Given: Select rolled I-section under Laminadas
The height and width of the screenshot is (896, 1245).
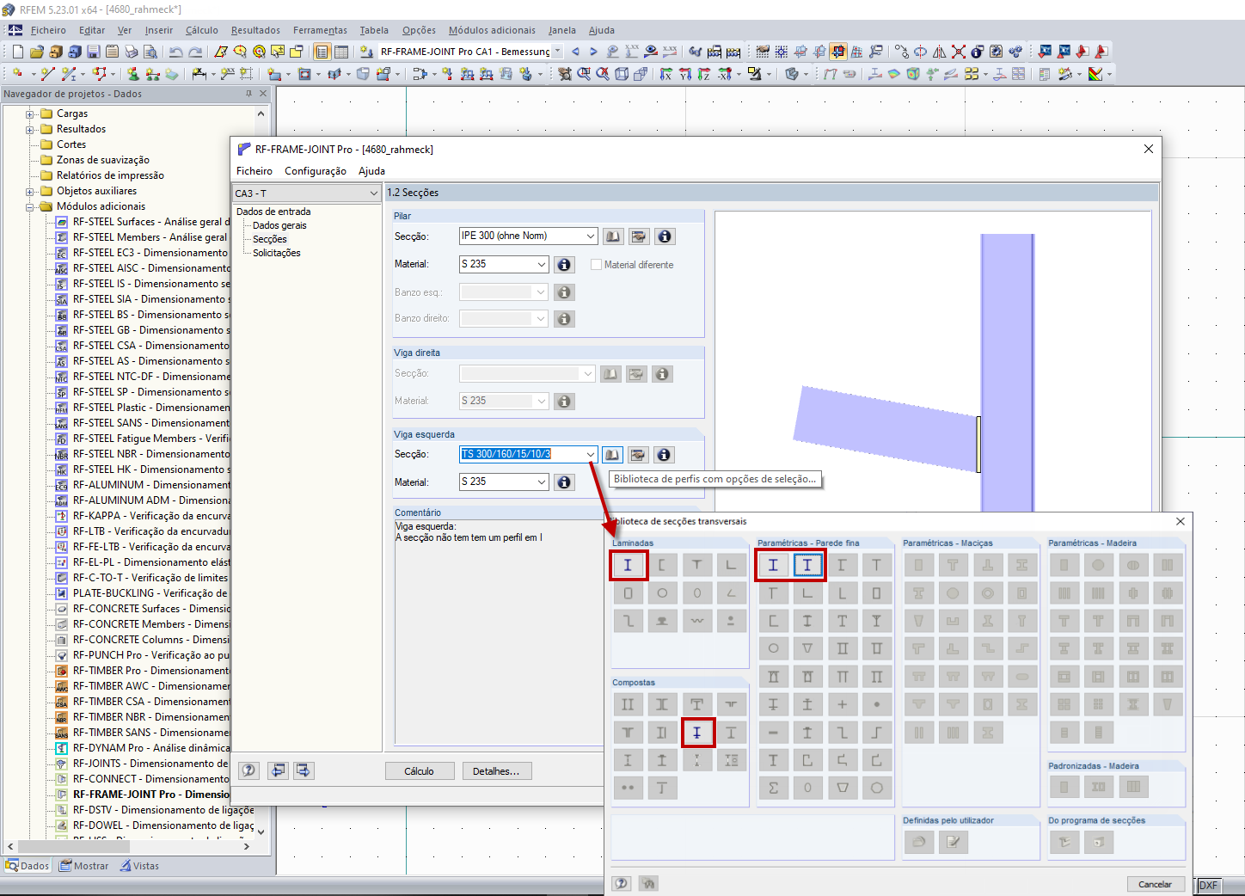Looking at the screenshot, I should pos(628,565).
